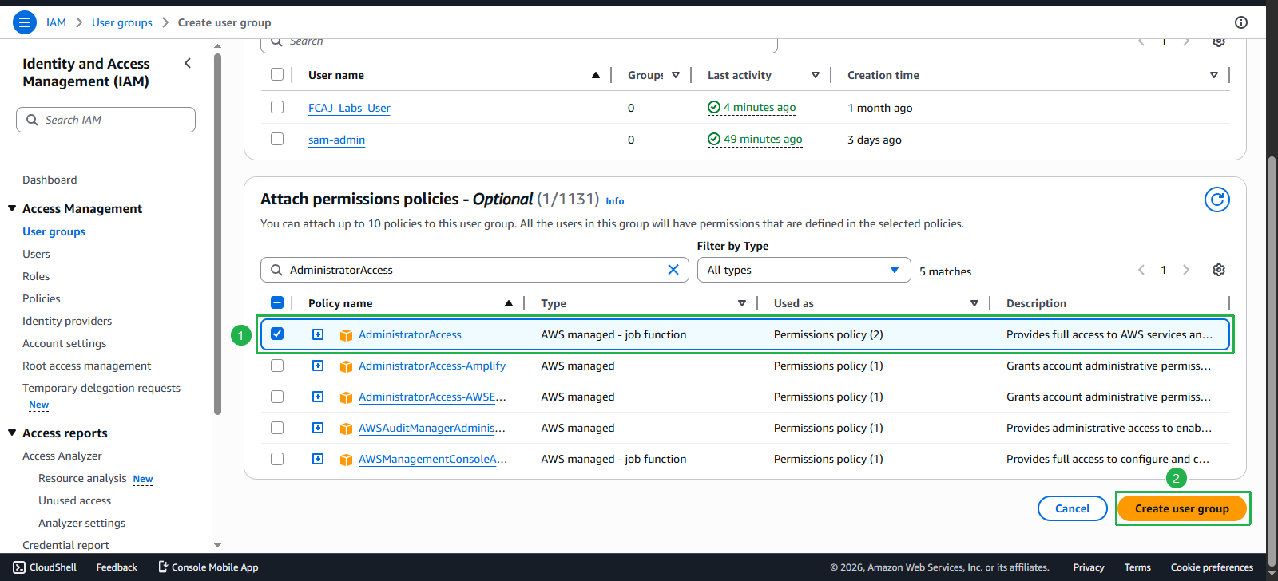The height and width of the screenshot is (581, 1278).
Task: Click the AdministratorAccess policy cube icon
Action: 346,335
